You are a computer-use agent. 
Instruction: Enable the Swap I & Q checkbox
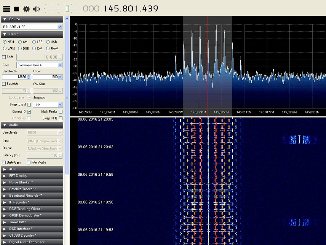[61, 118]
